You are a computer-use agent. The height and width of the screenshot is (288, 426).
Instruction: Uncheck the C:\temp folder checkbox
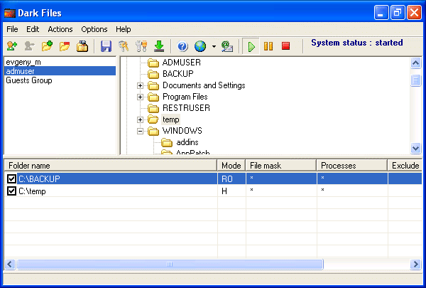coord(11,191)
